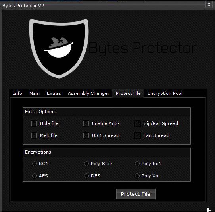
Task: Choose the AES encryption radio button
Action: (35, 176)
